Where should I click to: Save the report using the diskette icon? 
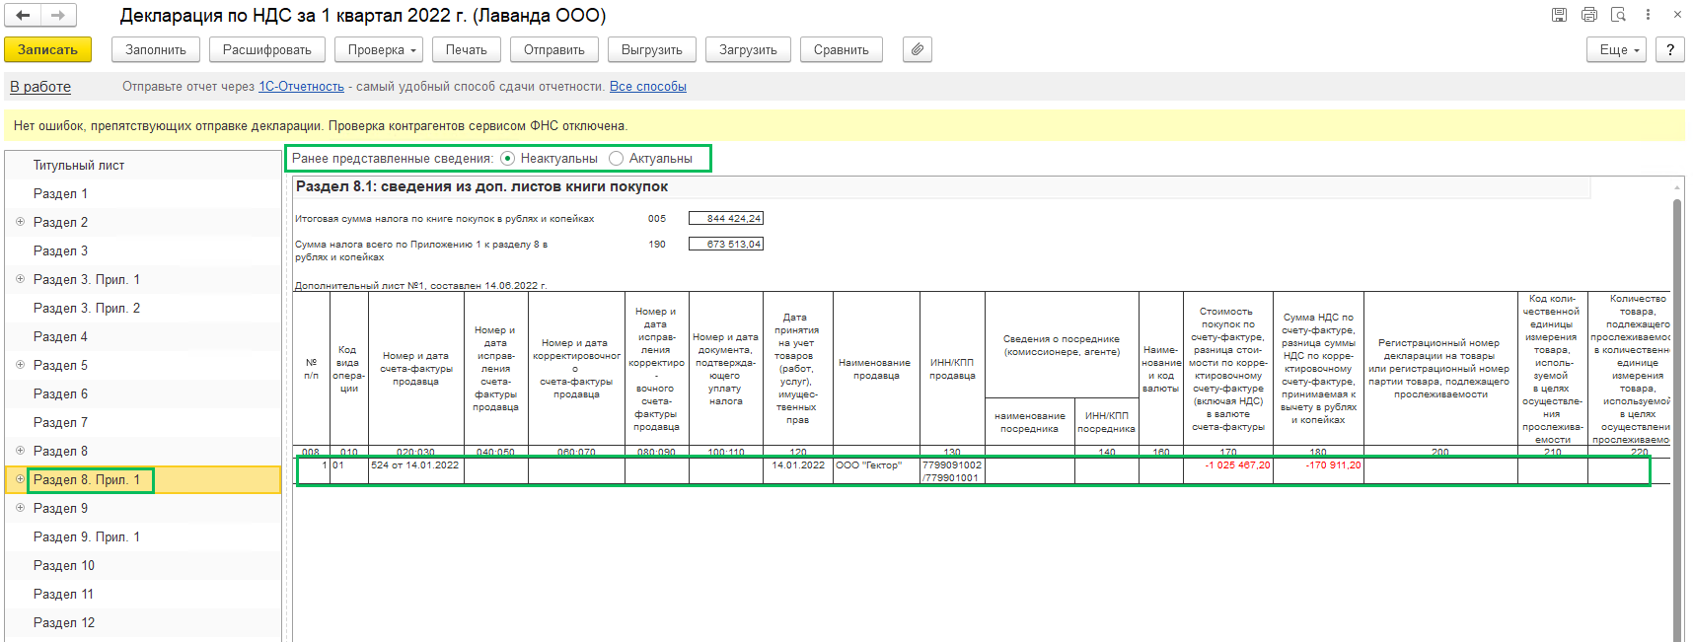click(x=1559, y=15)
